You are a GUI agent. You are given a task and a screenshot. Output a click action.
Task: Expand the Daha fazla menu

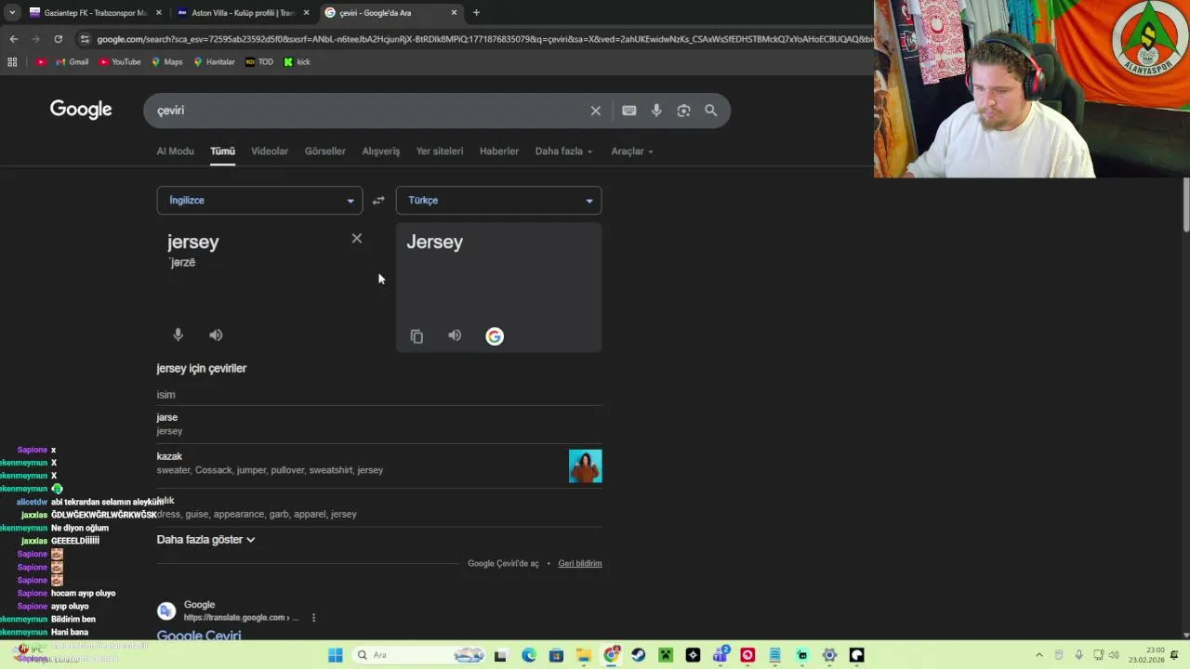(x=563, y=151)
